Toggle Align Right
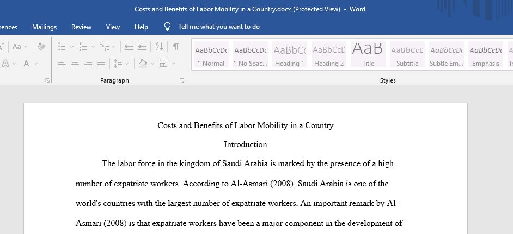This screenshot has width=513, height=234. [x=88, y=64]
